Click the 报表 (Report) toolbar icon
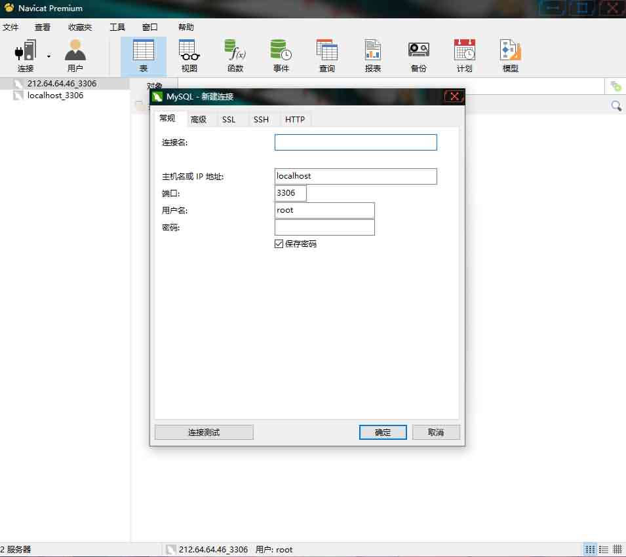Image resolution: width=626 pixels, height=557 pixels. pos(372,56)
